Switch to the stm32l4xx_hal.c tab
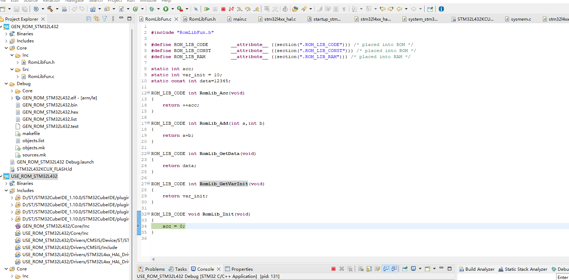 click(277, 19)
